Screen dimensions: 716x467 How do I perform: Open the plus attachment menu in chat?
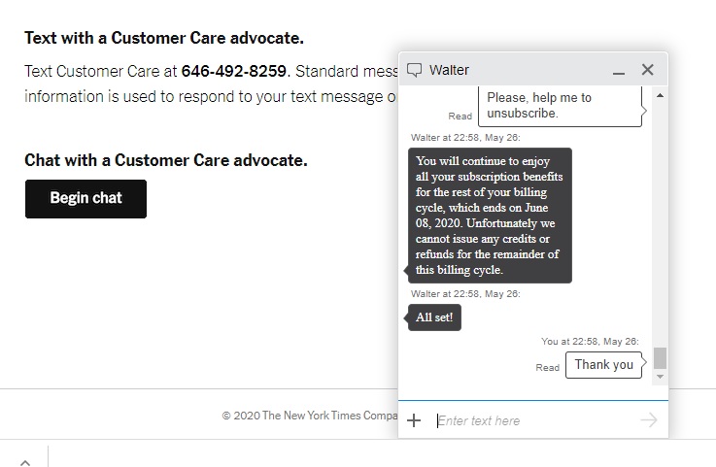pos(414,420)
